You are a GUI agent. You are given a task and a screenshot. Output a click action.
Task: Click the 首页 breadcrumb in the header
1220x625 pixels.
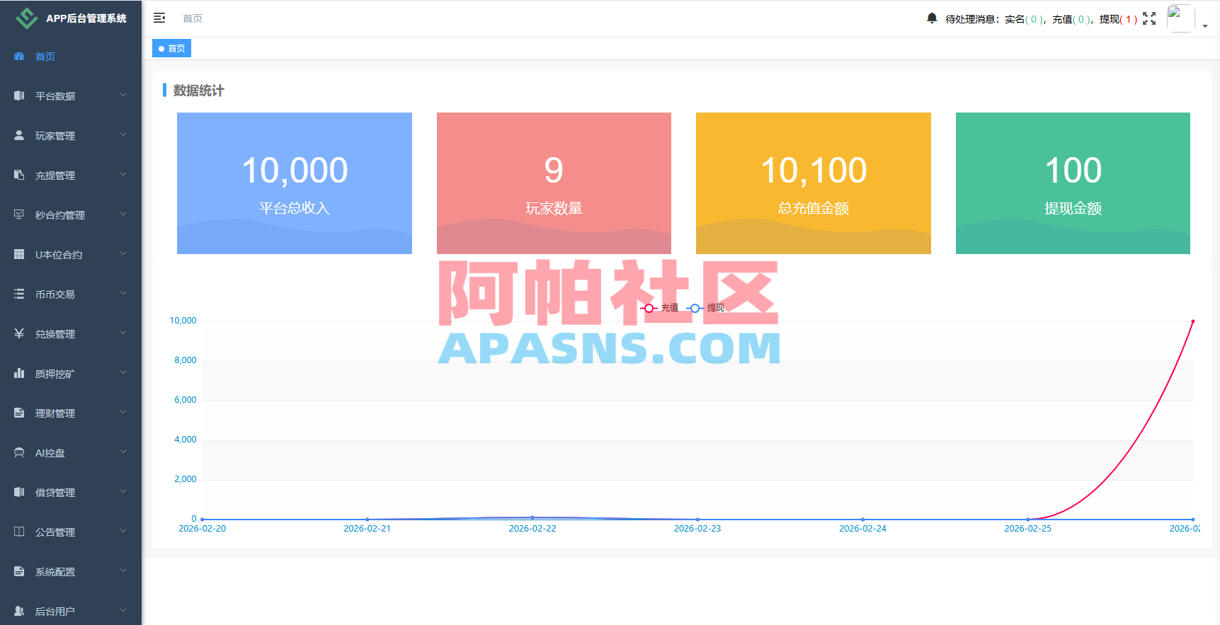point(193,18)
